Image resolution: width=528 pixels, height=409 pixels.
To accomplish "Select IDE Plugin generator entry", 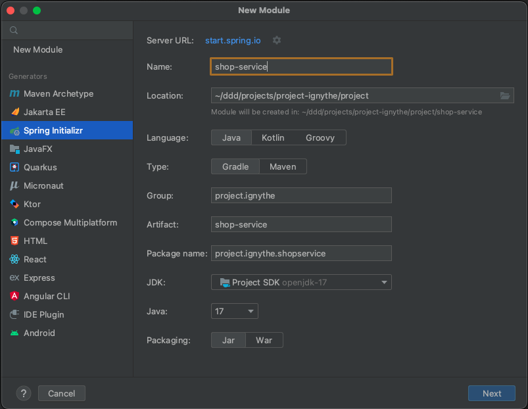I will point(67,314).
